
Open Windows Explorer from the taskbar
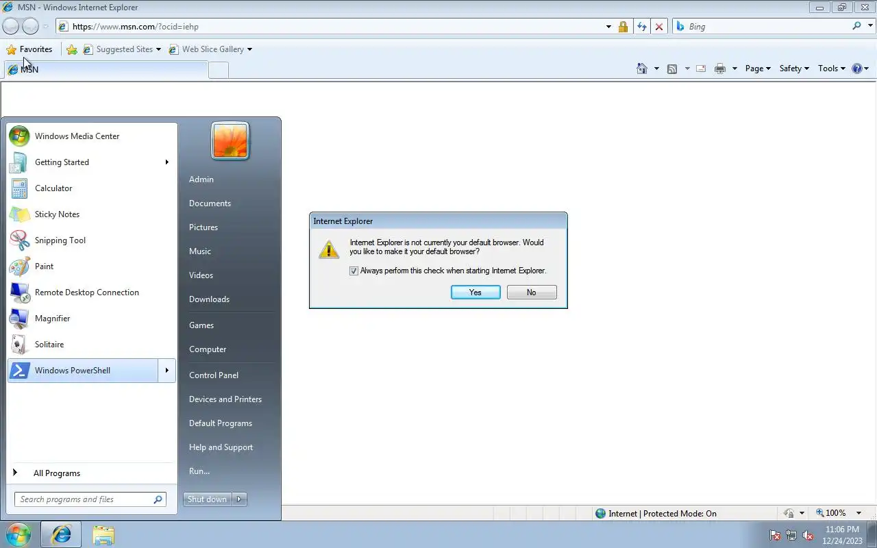point(103,534)
